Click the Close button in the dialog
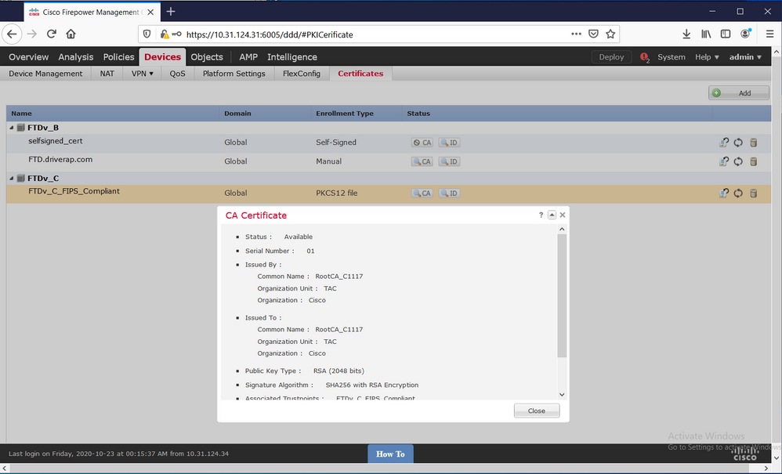 click(537, 411)
